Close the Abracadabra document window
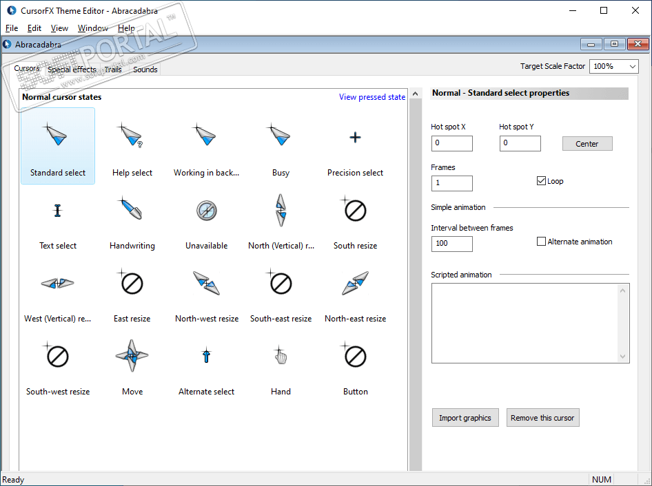652x486 pixels. (x=638, y=43)
